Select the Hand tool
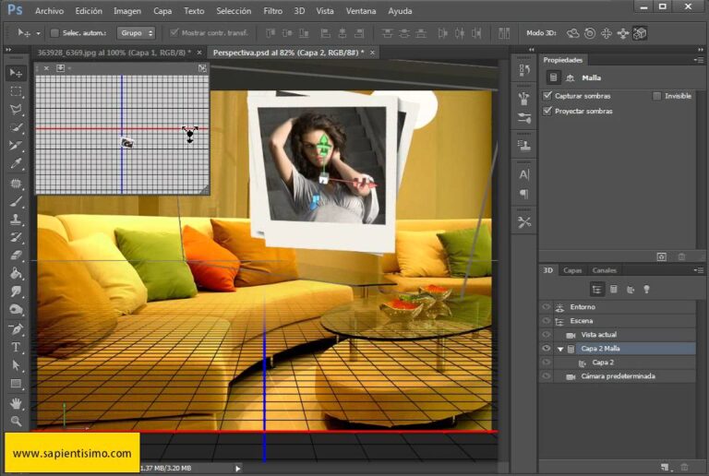This screenshot has width=709, height=476. [x=16, y=403]
